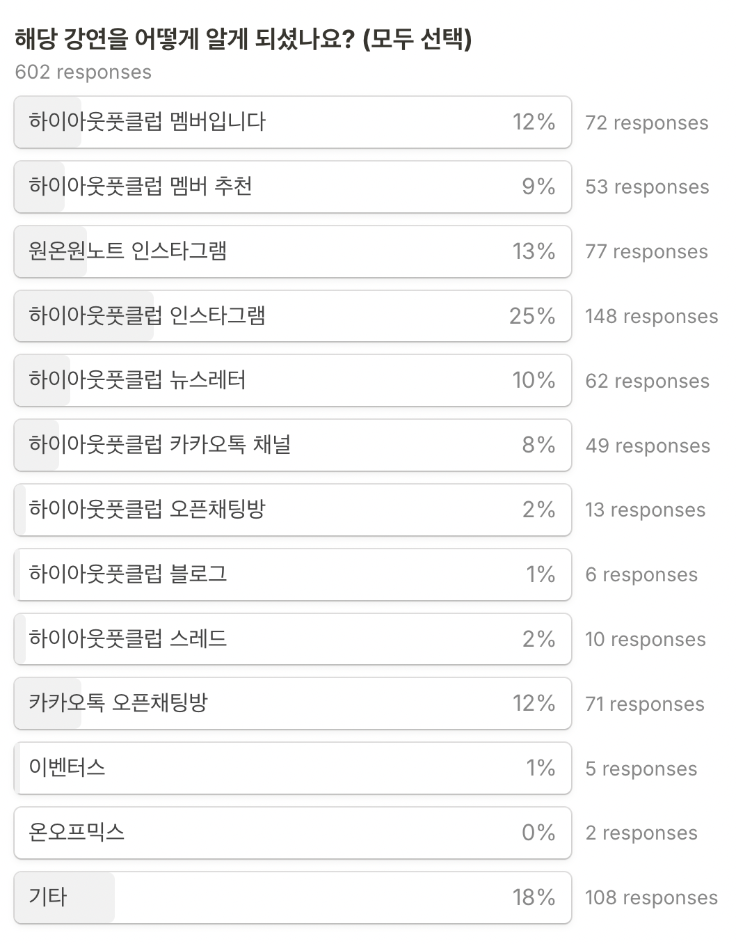The height and width of the screenshot is (944, 736).
Task: Click the 72 responses text
Action: point(646,123)
